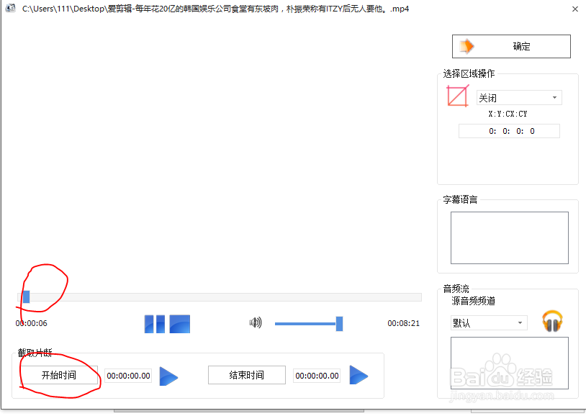586x416 pixels.
Task: Click the application icon in the title bar
Action: 9,9
